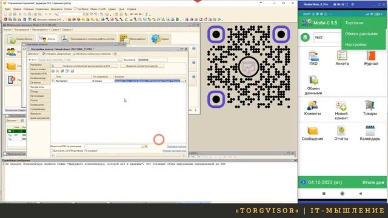Screen dimensions: 388x218
Task: Click the Сервис gear large toolbar button
Action: pyautogui.click(x=160, y=39)
